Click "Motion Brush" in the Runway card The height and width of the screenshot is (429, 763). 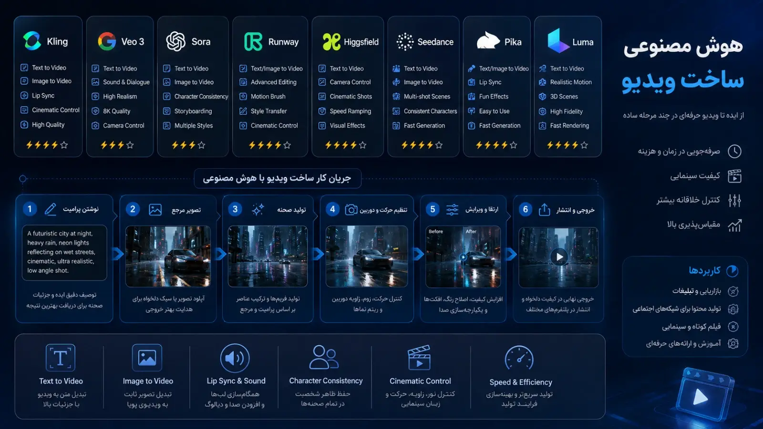click(x=268, y=96)
